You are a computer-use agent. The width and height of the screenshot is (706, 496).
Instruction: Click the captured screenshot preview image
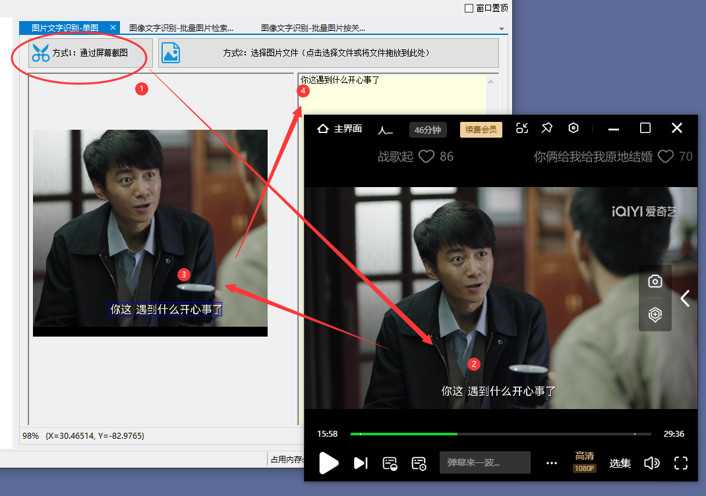coord(150,233)
